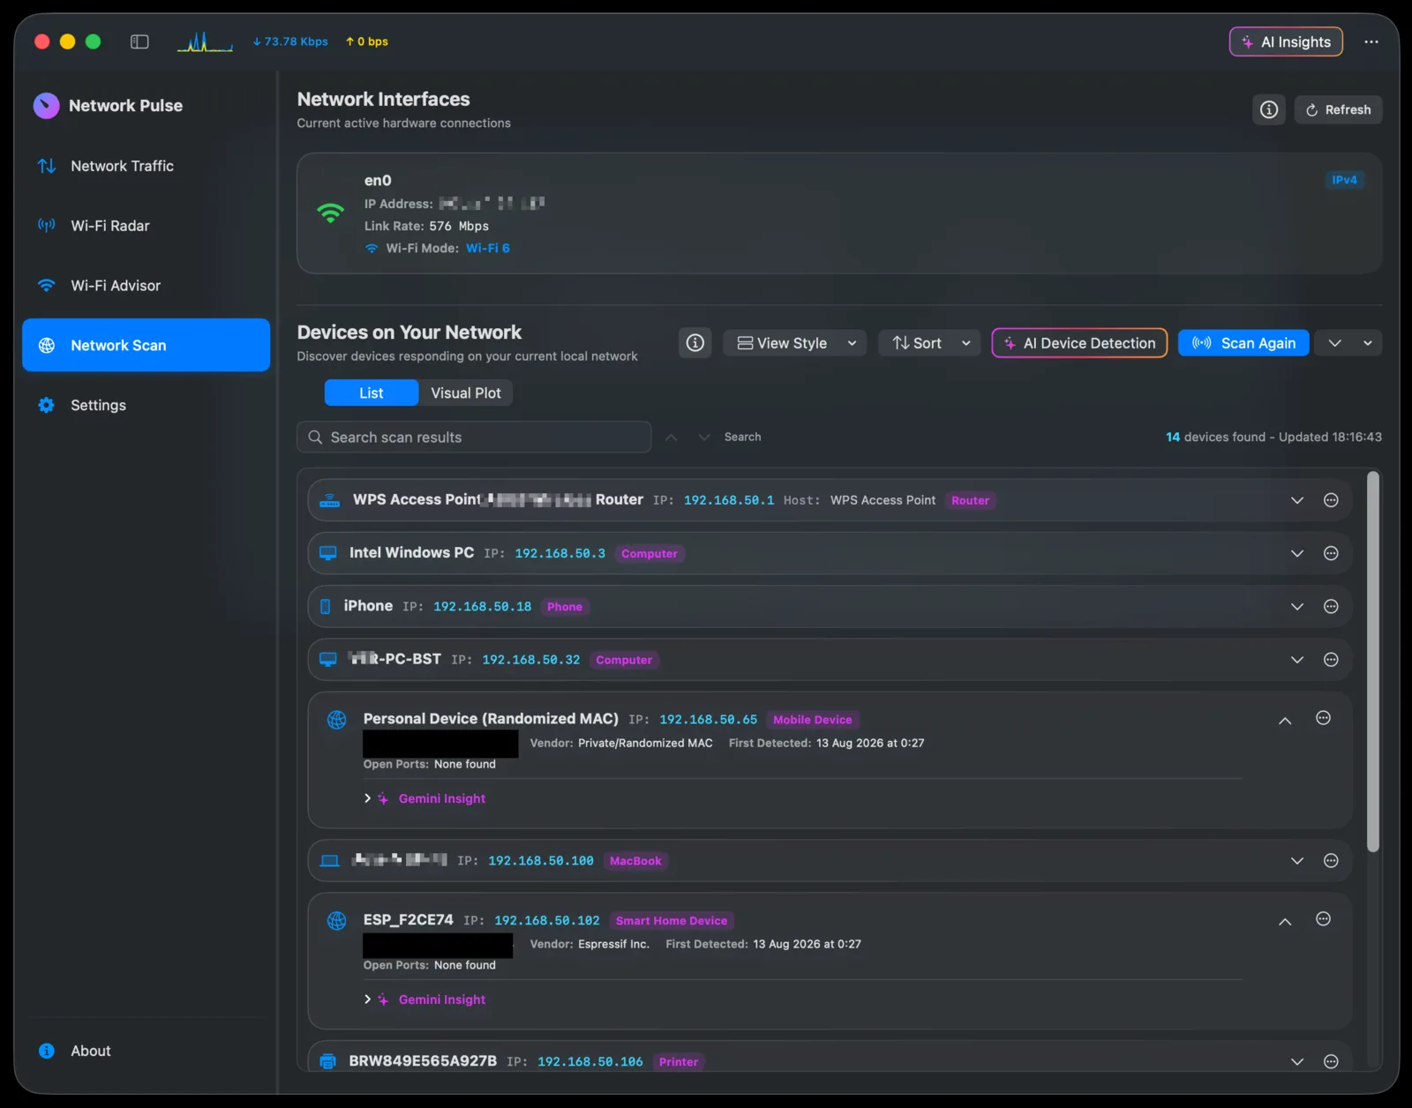Viewport: 1412px width, 1108px height.
Task: Switch to the List view tab
Action: point(372,393)
